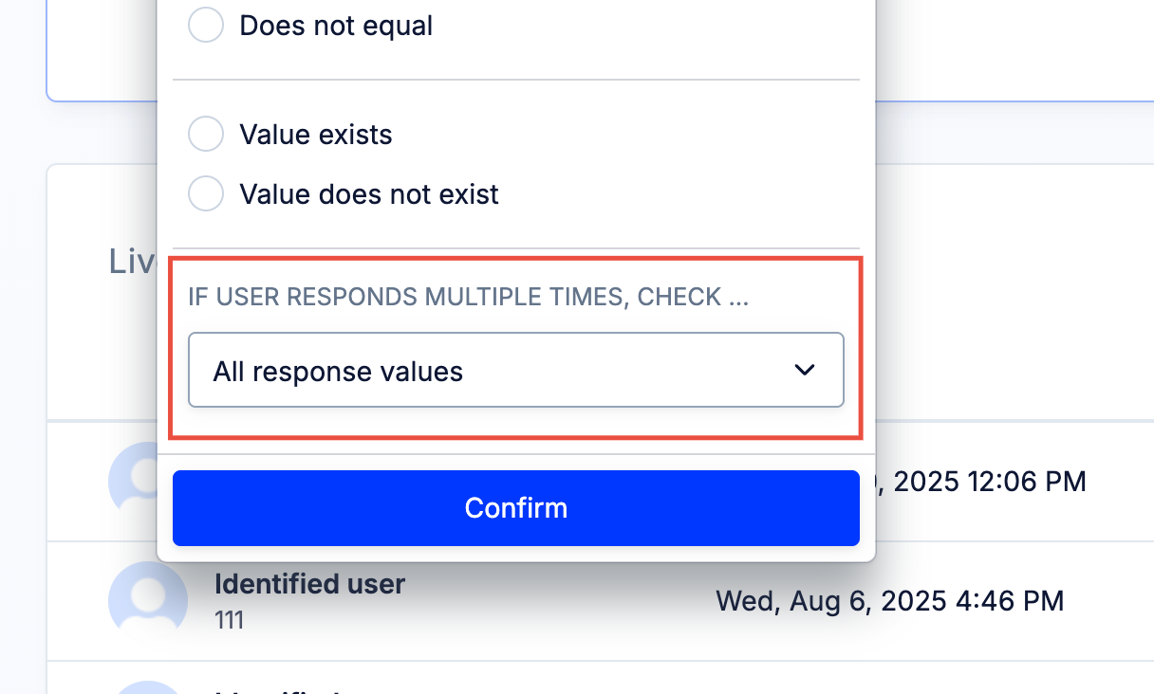1154x694 pixels.
Task: Click the partially hidden "Liv" section heading
Action: click(132, 261)
